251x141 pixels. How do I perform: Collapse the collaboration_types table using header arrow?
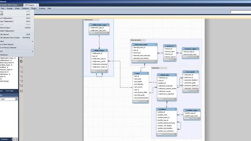pos(108,25)
